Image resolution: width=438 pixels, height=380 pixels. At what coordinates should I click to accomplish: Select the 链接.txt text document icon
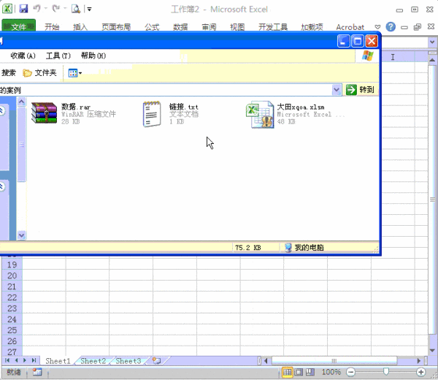[x=152, y=114]
